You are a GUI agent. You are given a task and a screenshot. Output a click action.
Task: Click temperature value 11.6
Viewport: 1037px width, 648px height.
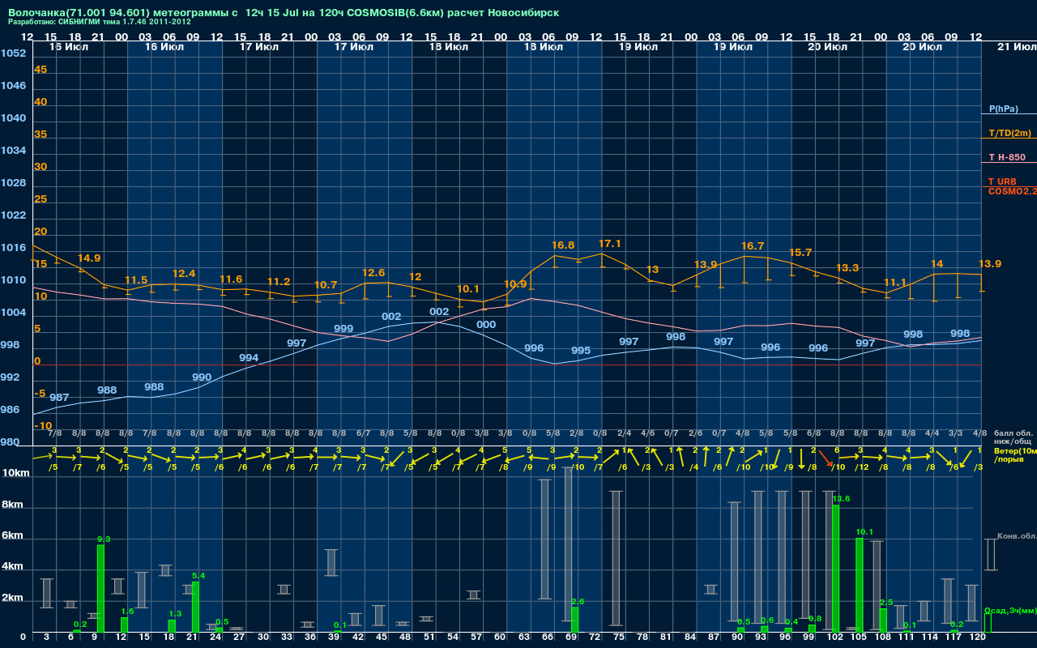(x=231, y=279)
